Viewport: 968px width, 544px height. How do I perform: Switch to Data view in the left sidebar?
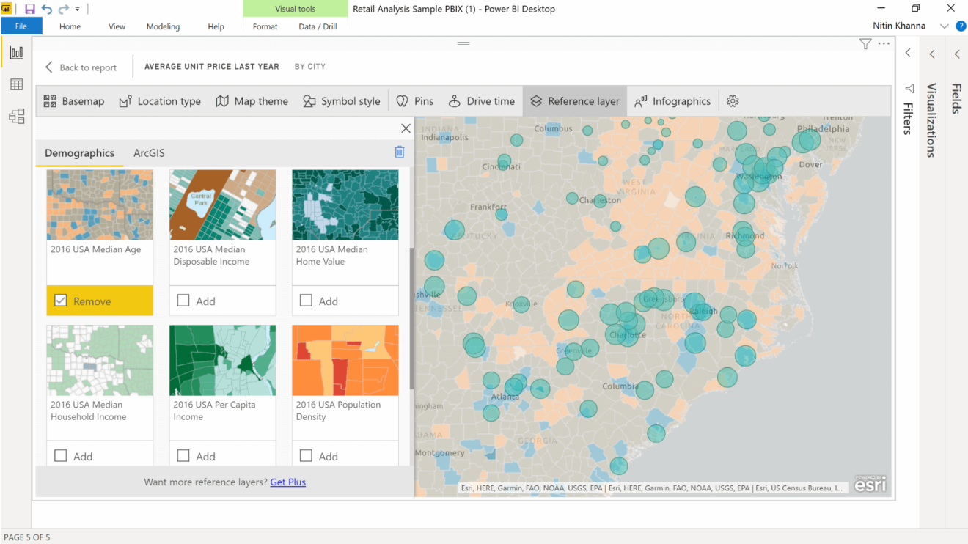click(16, 84)
